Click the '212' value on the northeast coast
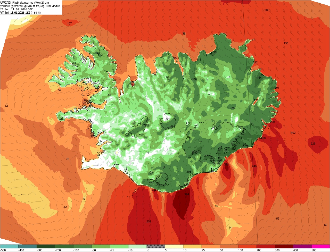 point(255,63)
